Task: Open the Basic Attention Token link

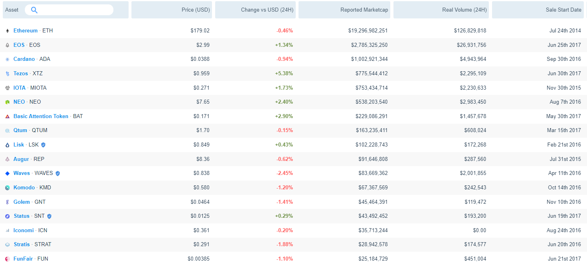Action: coord(41,116)
